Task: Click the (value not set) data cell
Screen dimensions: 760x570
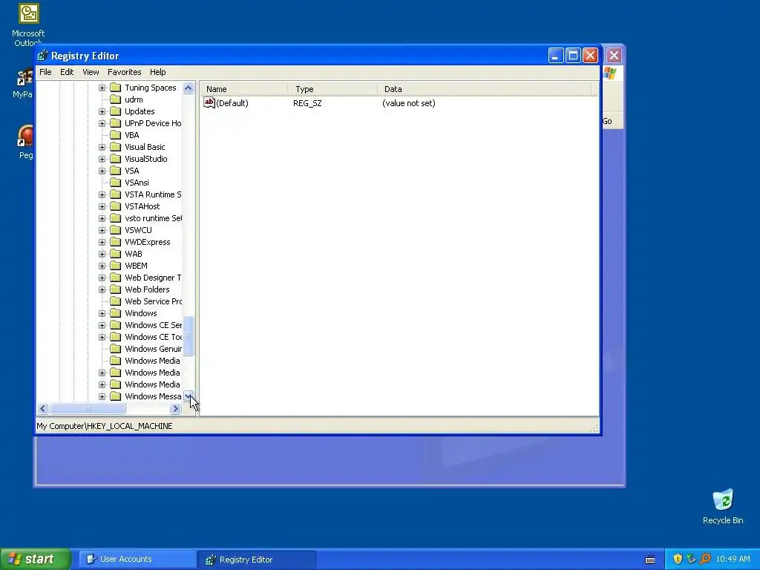Action: click(x=409, y=103)
